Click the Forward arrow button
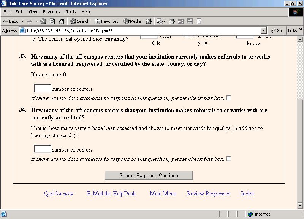The image size is (304, 219). (x=29, y=21)
